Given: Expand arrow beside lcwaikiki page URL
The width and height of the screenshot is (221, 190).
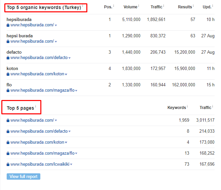Looking at the screenshot, I should pos(71,164).
